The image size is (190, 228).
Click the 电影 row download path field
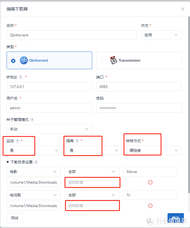coord(34,182)
